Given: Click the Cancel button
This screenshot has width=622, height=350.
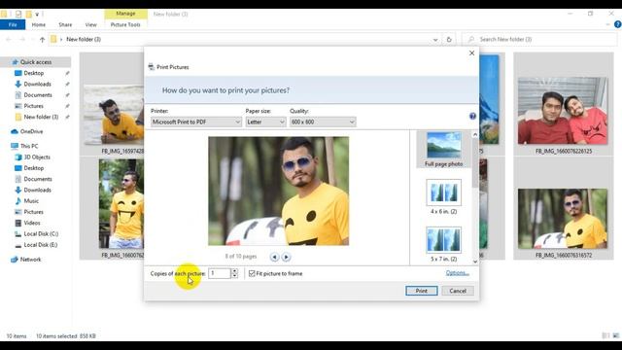Looking at the screenshot, I should [458, 291].
